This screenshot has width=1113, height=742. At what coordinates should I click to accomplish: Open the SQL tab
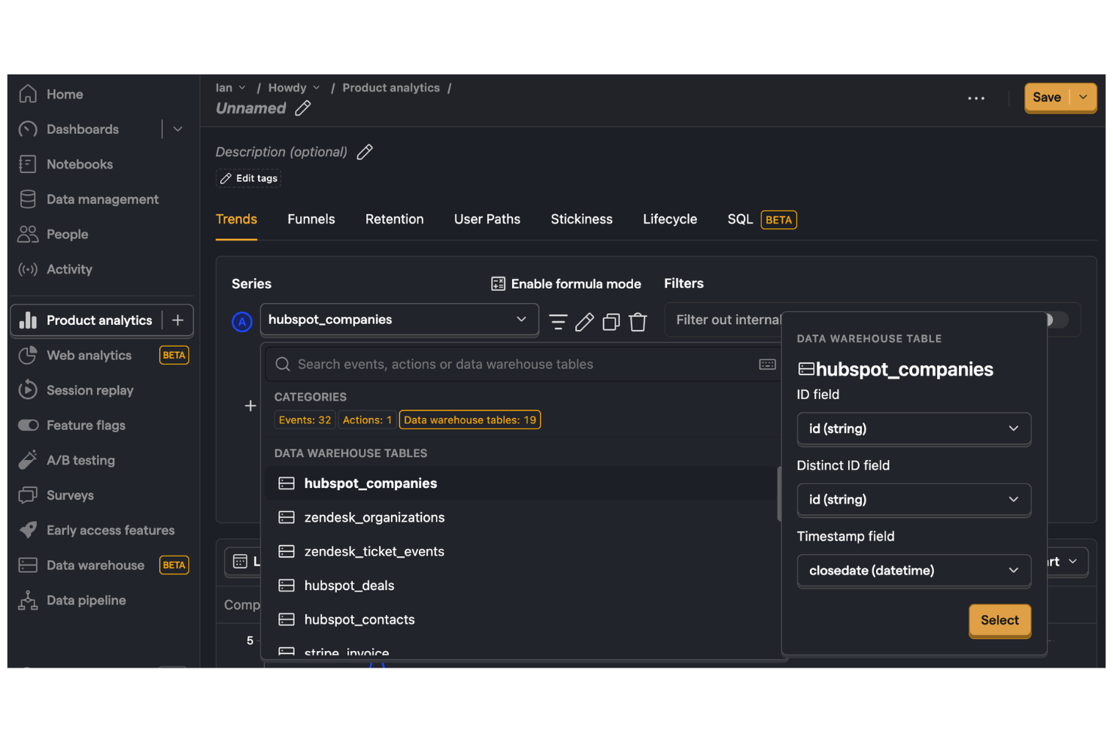click(x=739, y=219)
